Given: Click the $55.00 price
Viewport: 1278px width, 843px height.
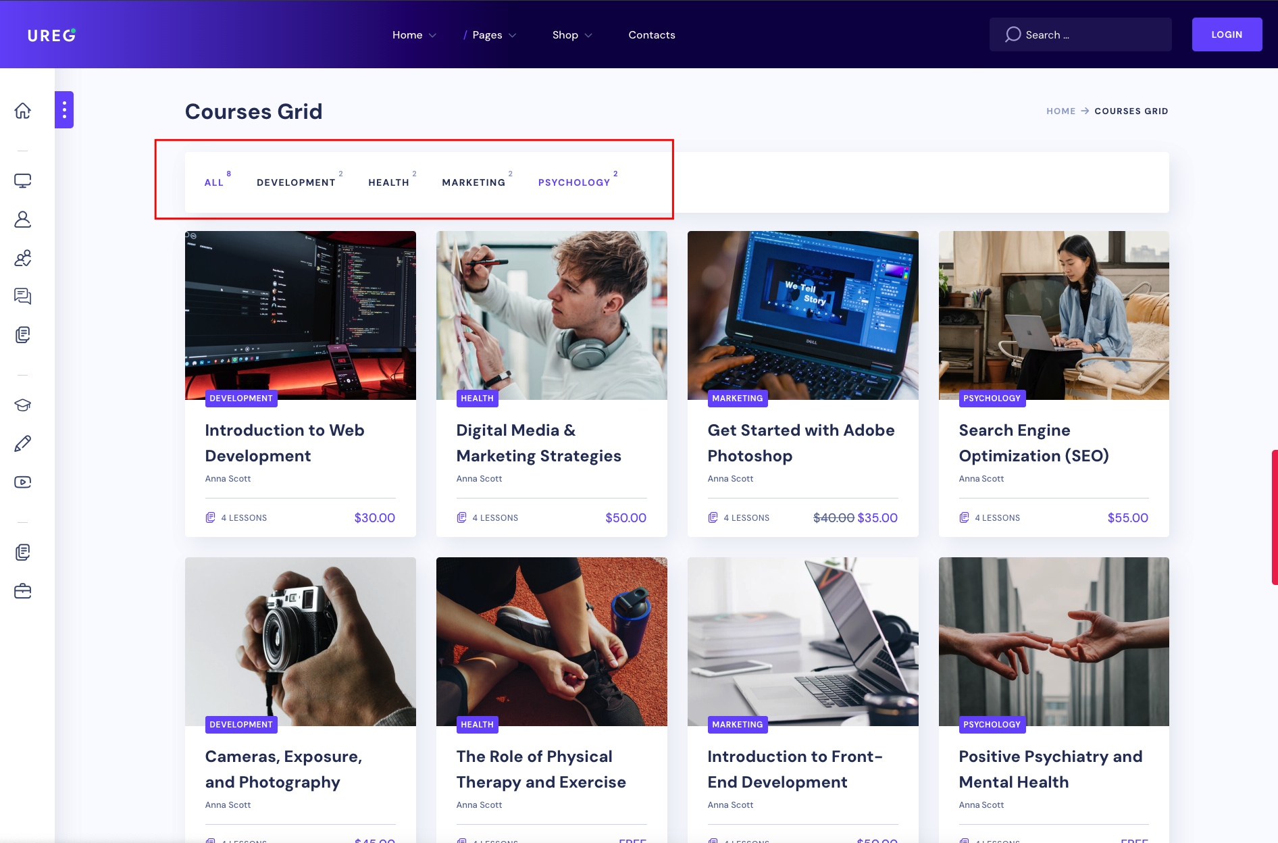Looking at the screenshot, I should pyautogui.click(x=1128, y=518).
